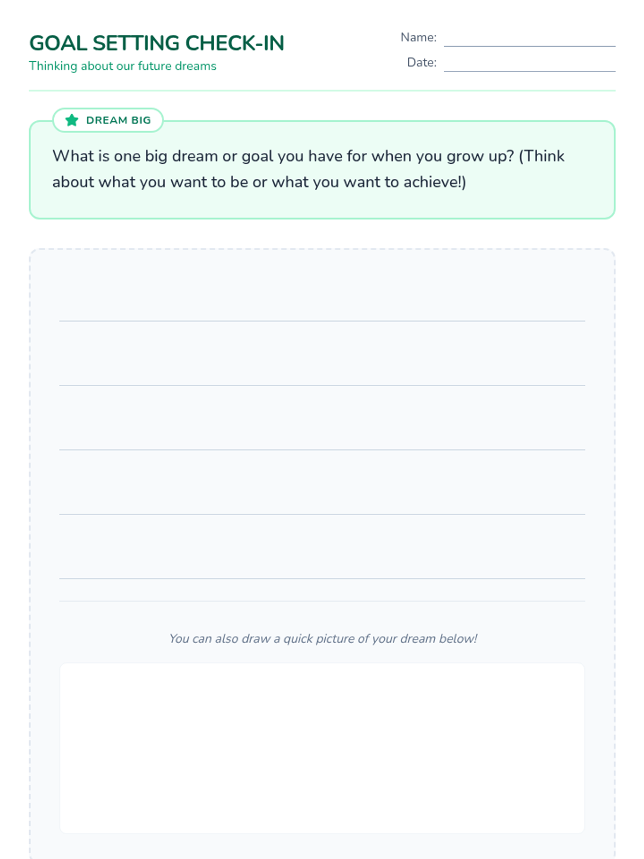Screen dimensions: 644x859
Task: Click the DREAM BIG badge label
Action: [x=118, y=120]
